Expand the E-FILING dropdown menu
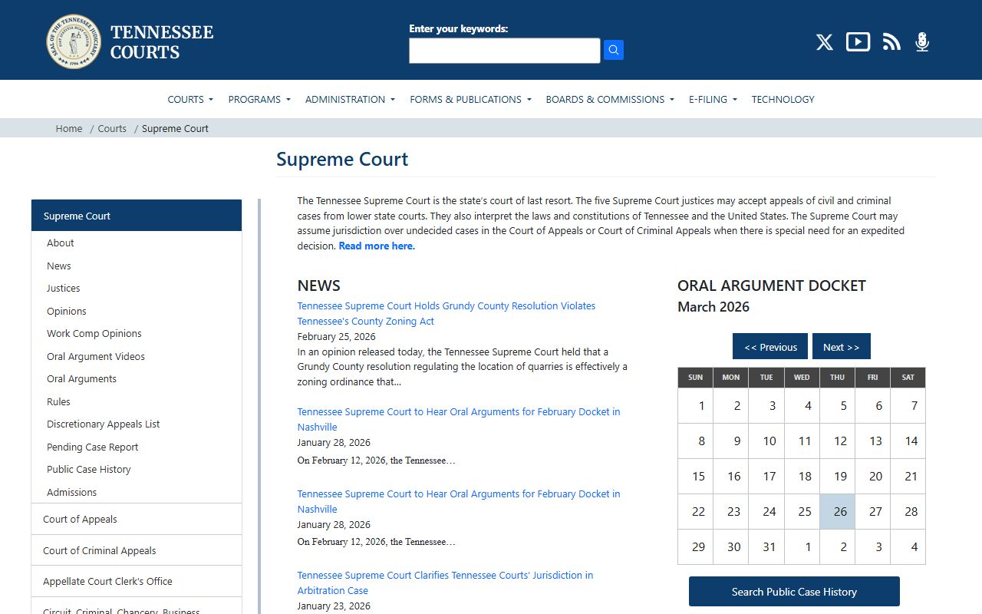The image size is (982, 614). pyautogui.click(x=713, y=99)
